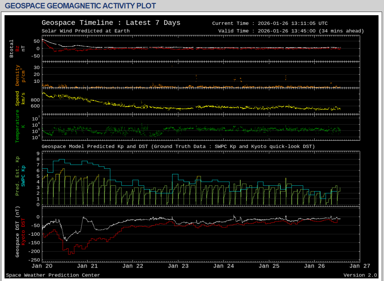
Task: Click the Version 2.0 label
Action: (360, 275)
